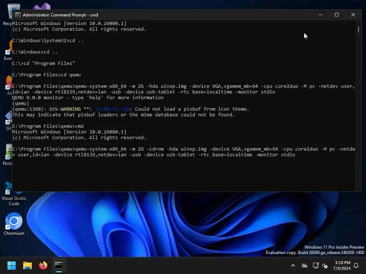Viewport: 366px width, 274px height.
Task: Click the -cdrom qemu command line
Action: (x=184, y=152)
